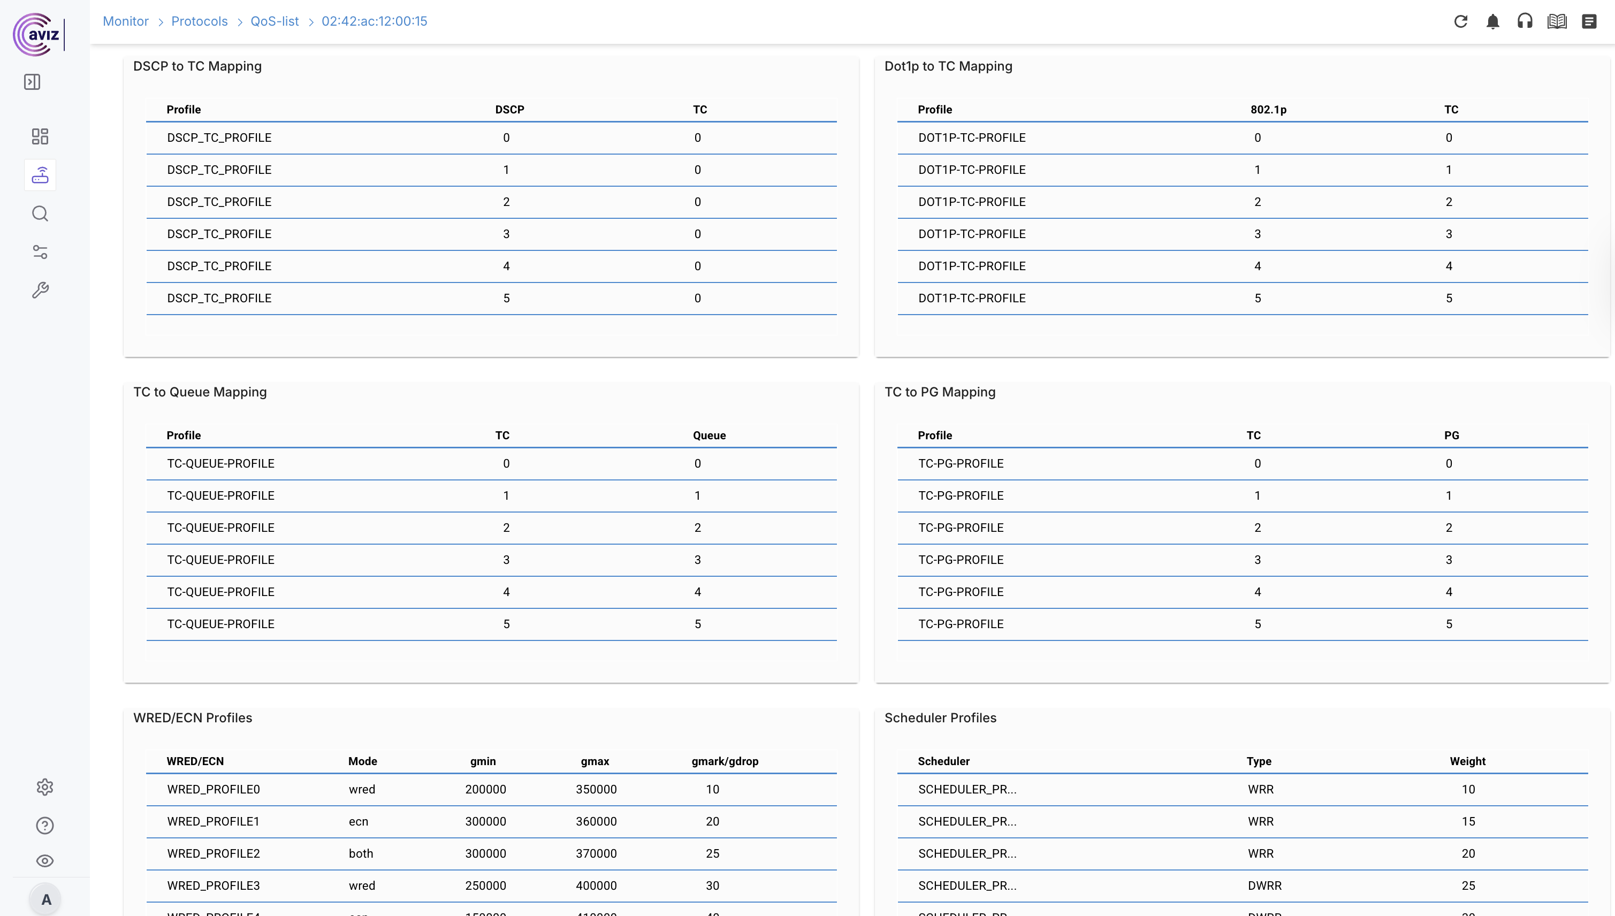
Task: Open the notifications bell
Action: point(1492,21)
